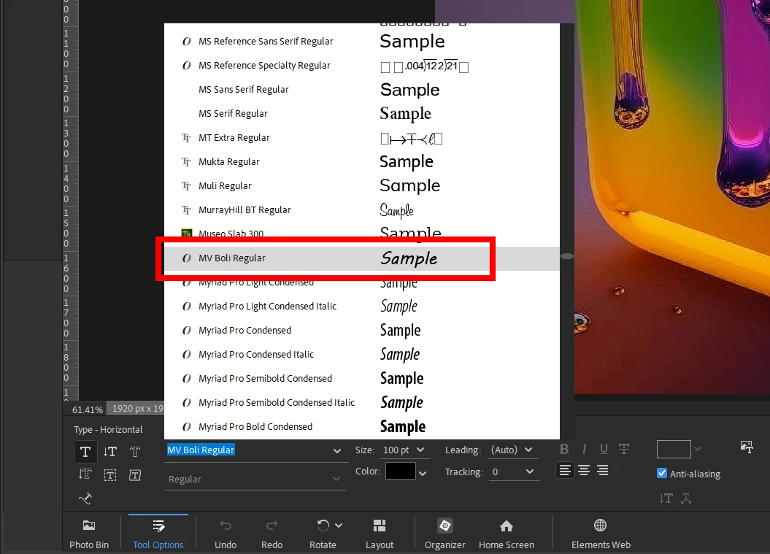Open the Photo Bin

(x=89, y=534)
